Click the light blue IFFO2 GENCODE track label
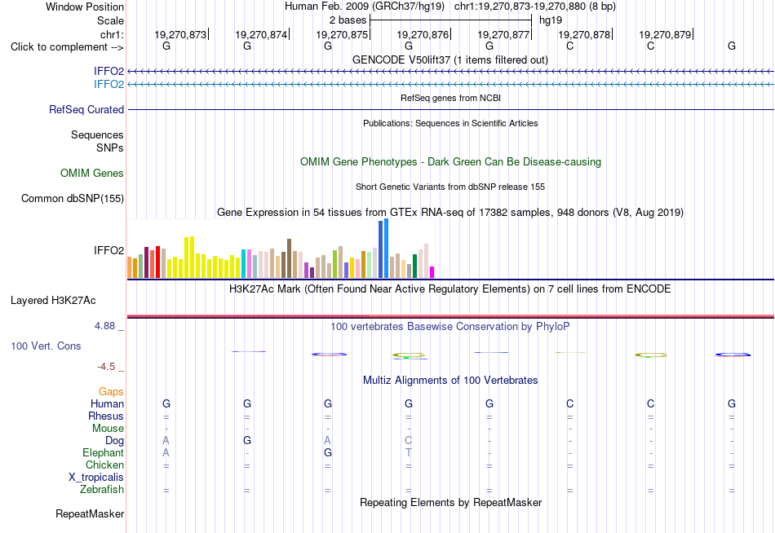Viewport: 775px width, 533px height. pos(108,84)
